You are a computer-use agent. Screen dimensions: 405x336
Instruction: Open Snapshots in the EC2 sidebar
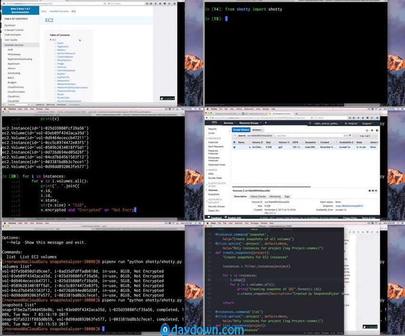[x=214, y=194]
